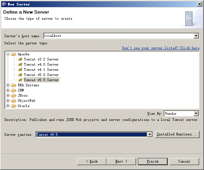Select the Apache vendor label

point(24,54)
